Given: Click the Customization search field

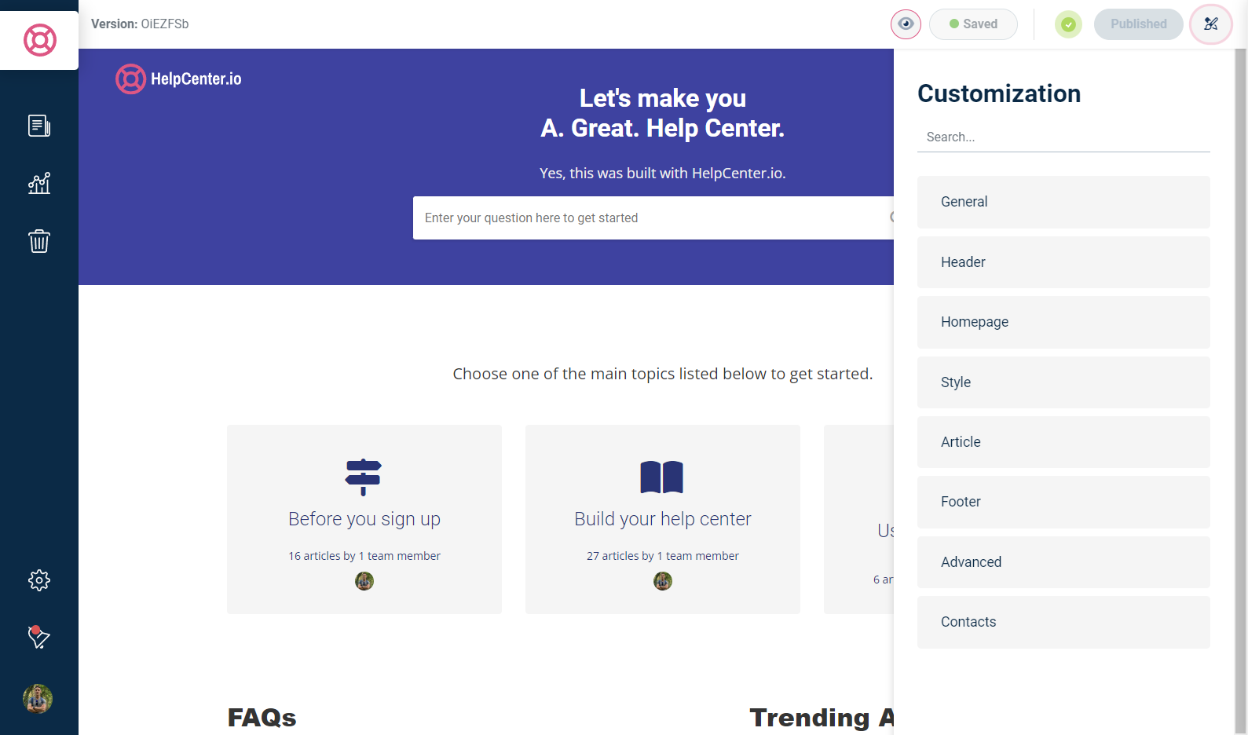Looking at the screenshot, I should pyautogui.click(x=1063, y=137).
